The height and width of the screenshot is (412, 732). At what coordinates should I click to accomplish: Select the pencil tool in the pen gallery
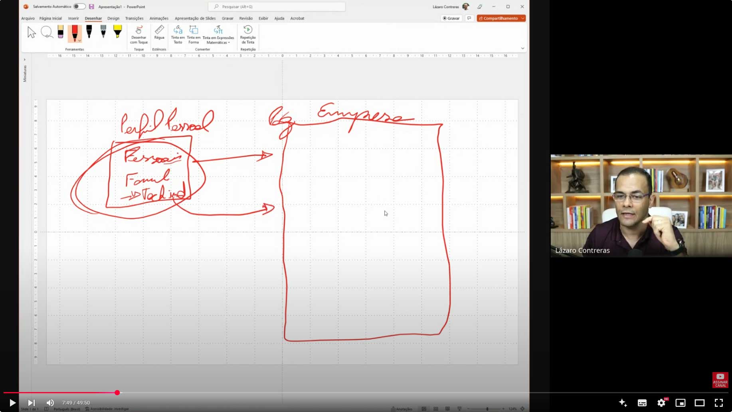103,32
